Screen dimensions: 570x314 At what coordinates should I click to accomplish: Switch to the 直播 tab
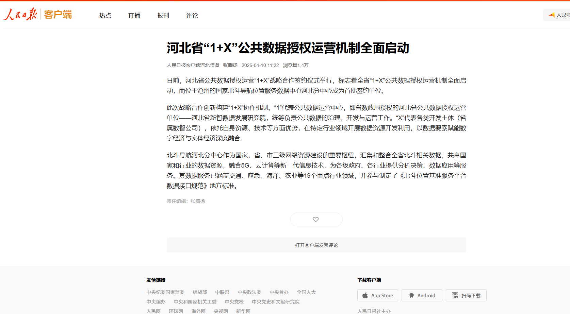click(x=134, y=15)
